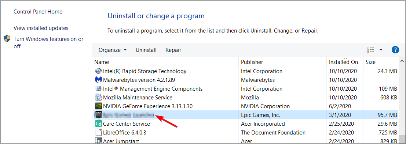Click the Intel Management Engine Components icon
The height and width of the screenshot is (144, 406).
(98, 88)
